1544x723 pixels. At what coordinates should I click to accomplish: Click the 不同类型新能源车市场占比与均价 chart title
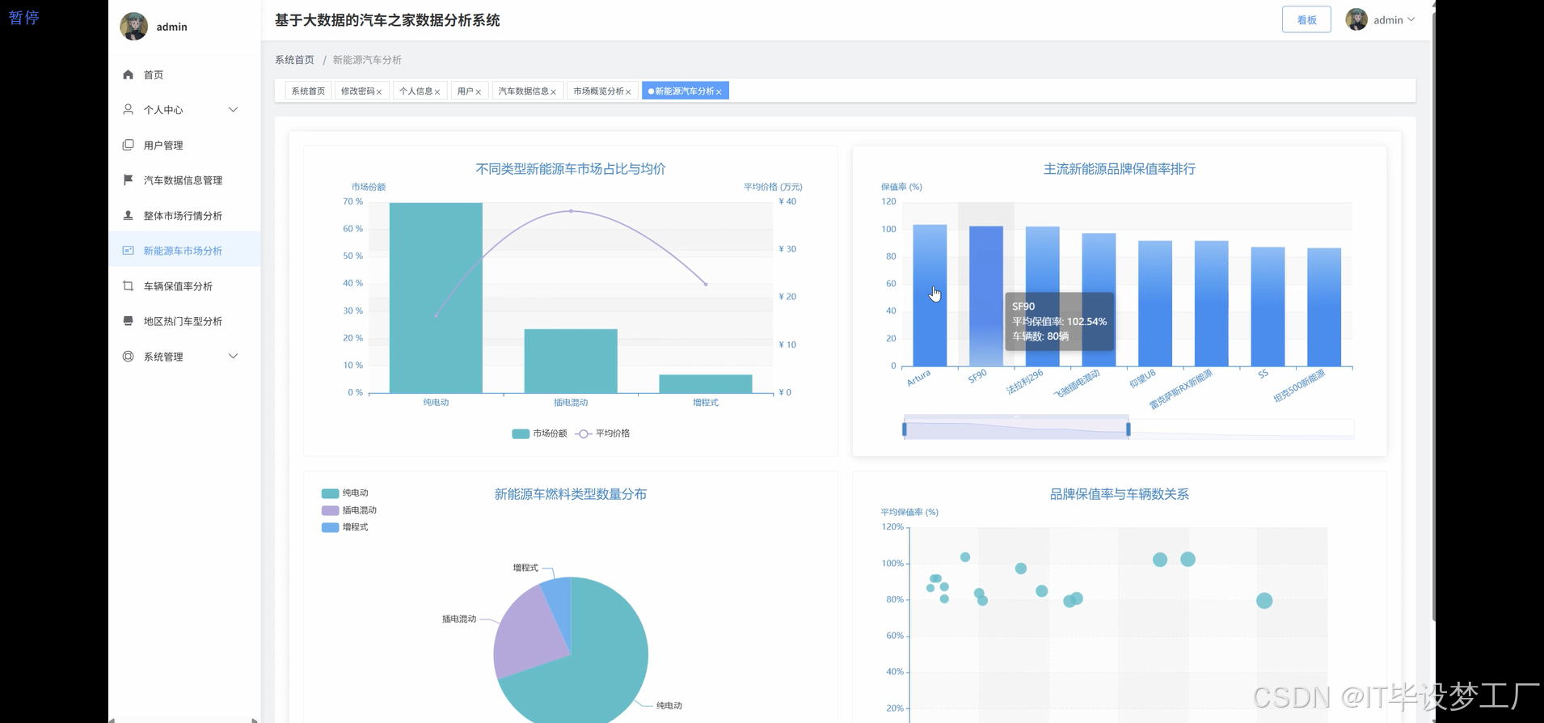pos(571,169)
